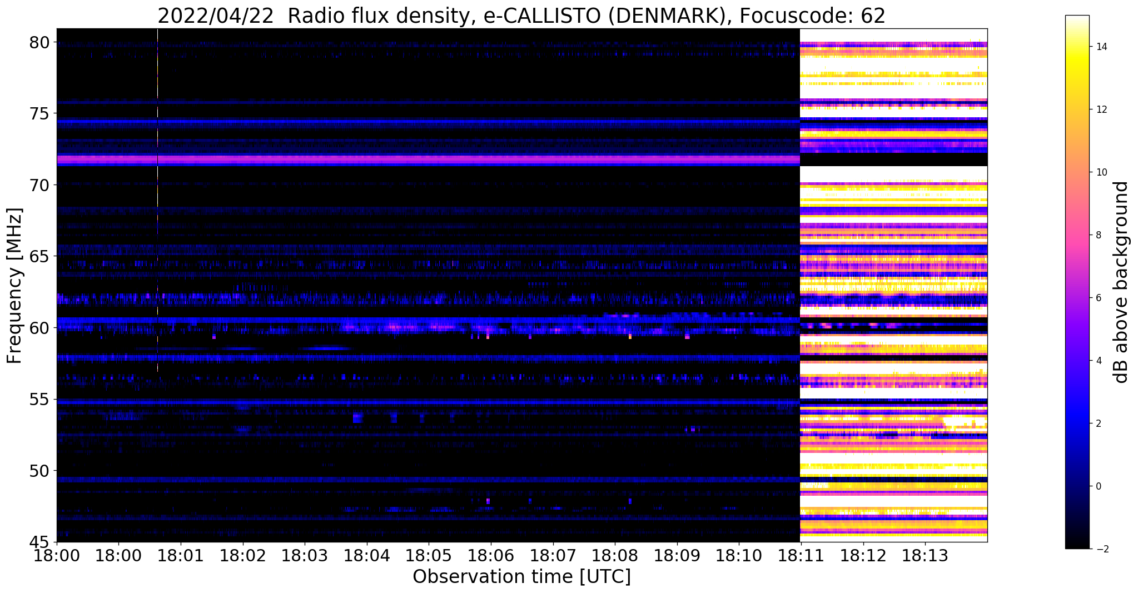Click the 18:08 time tick label
The image size is (1138, 593).
[615, 556]
